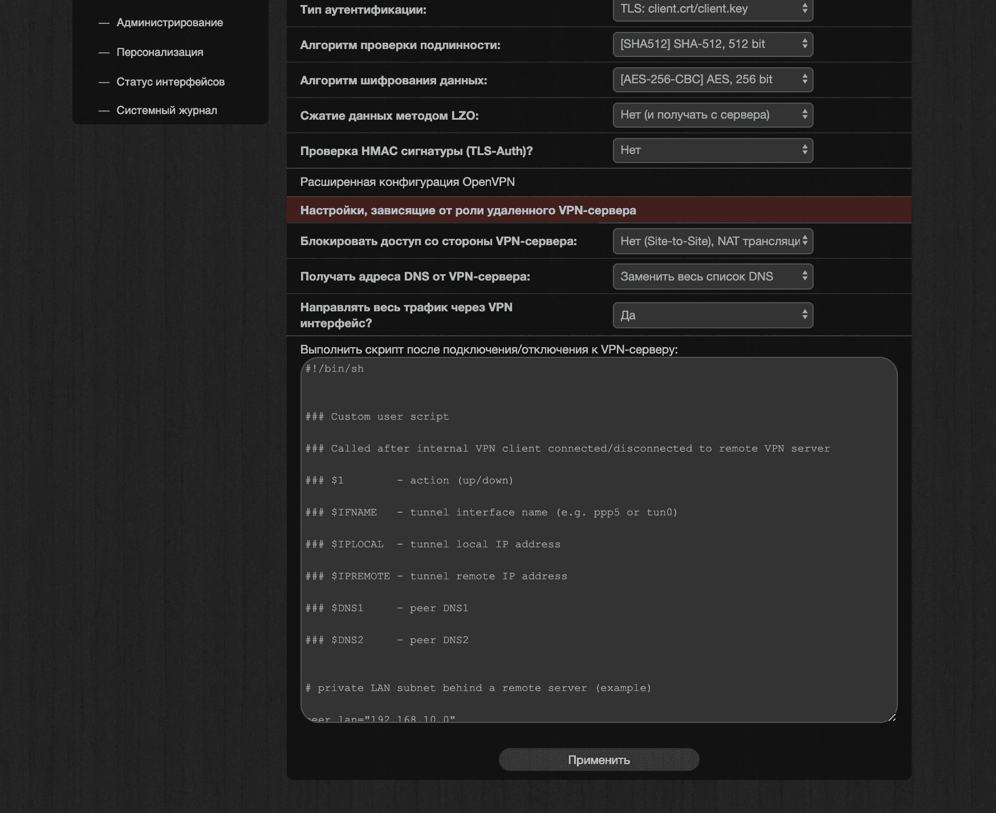The height and width of the screenshot is (813, 996).
Task: Click the stepper arrows next to Да
Action: coord(804,314)
